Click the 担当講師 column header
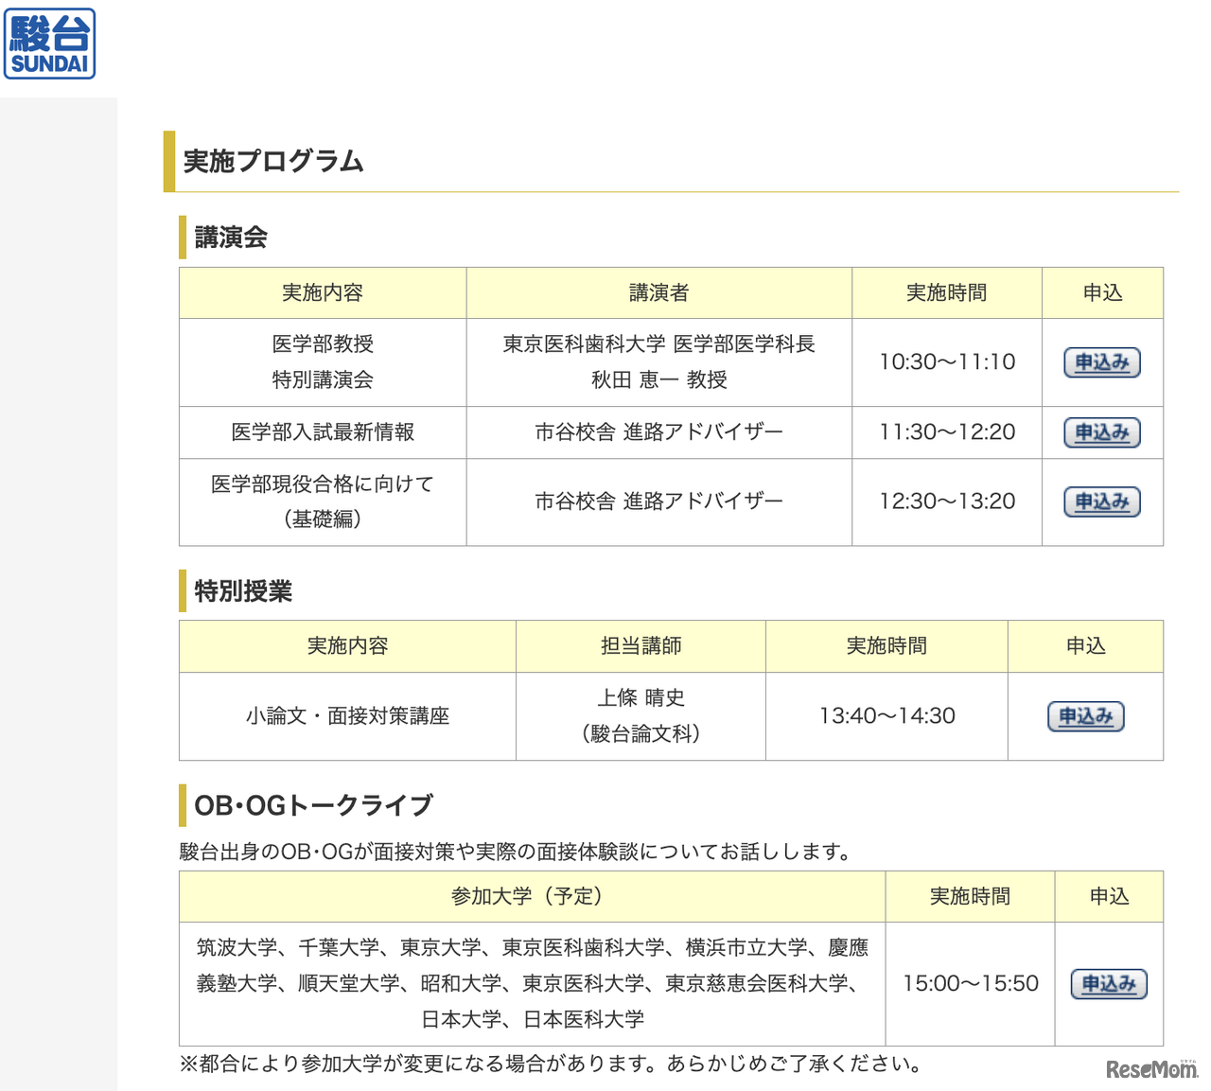The width and height of the screenshot is (1211, 1091). click(x=641, y=646)
